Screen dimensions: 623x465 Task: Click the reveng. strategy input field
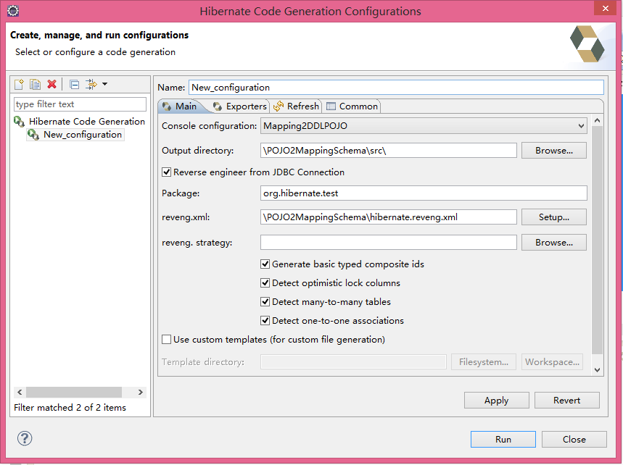[x=389, y=243]
